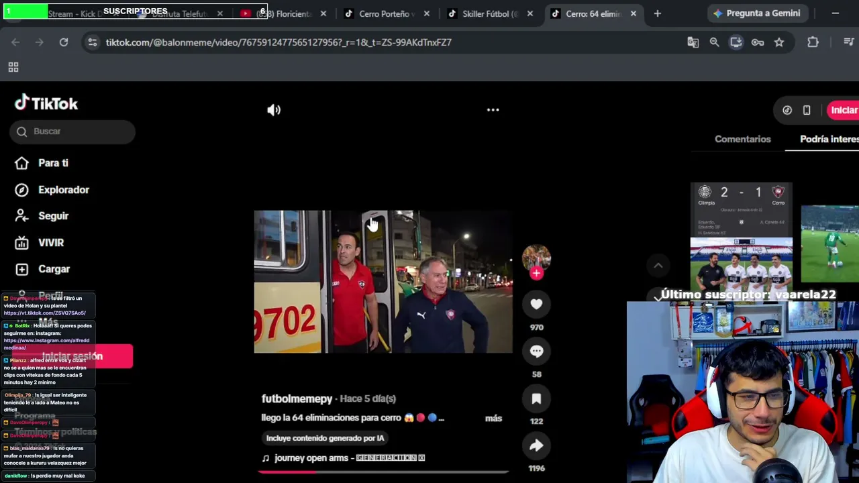Screen dimensions: 859x483
Task: Close the Skiller Fútbol tab
Action: (x=530, y=13)
